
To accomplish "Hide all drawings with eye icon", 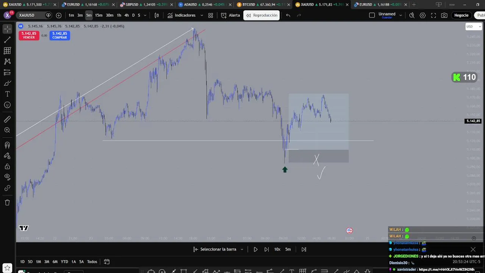I will pos(7,177).
